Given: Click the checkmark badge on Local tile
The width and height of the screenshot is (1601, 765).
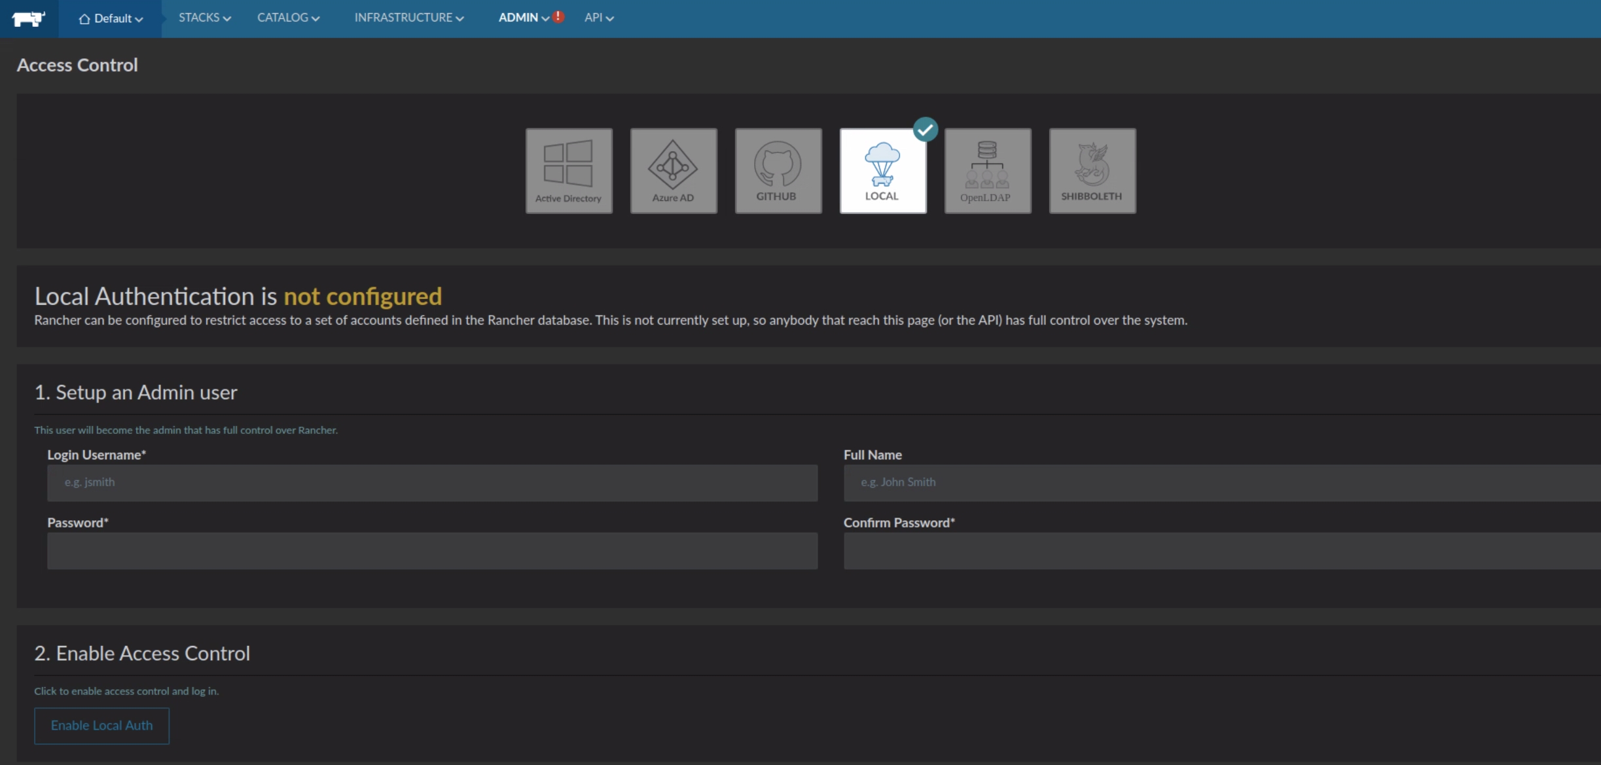Looking at the screenshot, I should click(x=926, y=130).
